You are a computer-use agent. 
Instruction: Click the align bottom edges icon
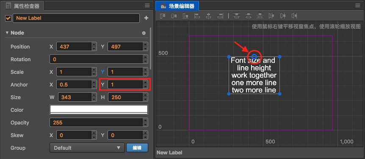pos(185,16)
